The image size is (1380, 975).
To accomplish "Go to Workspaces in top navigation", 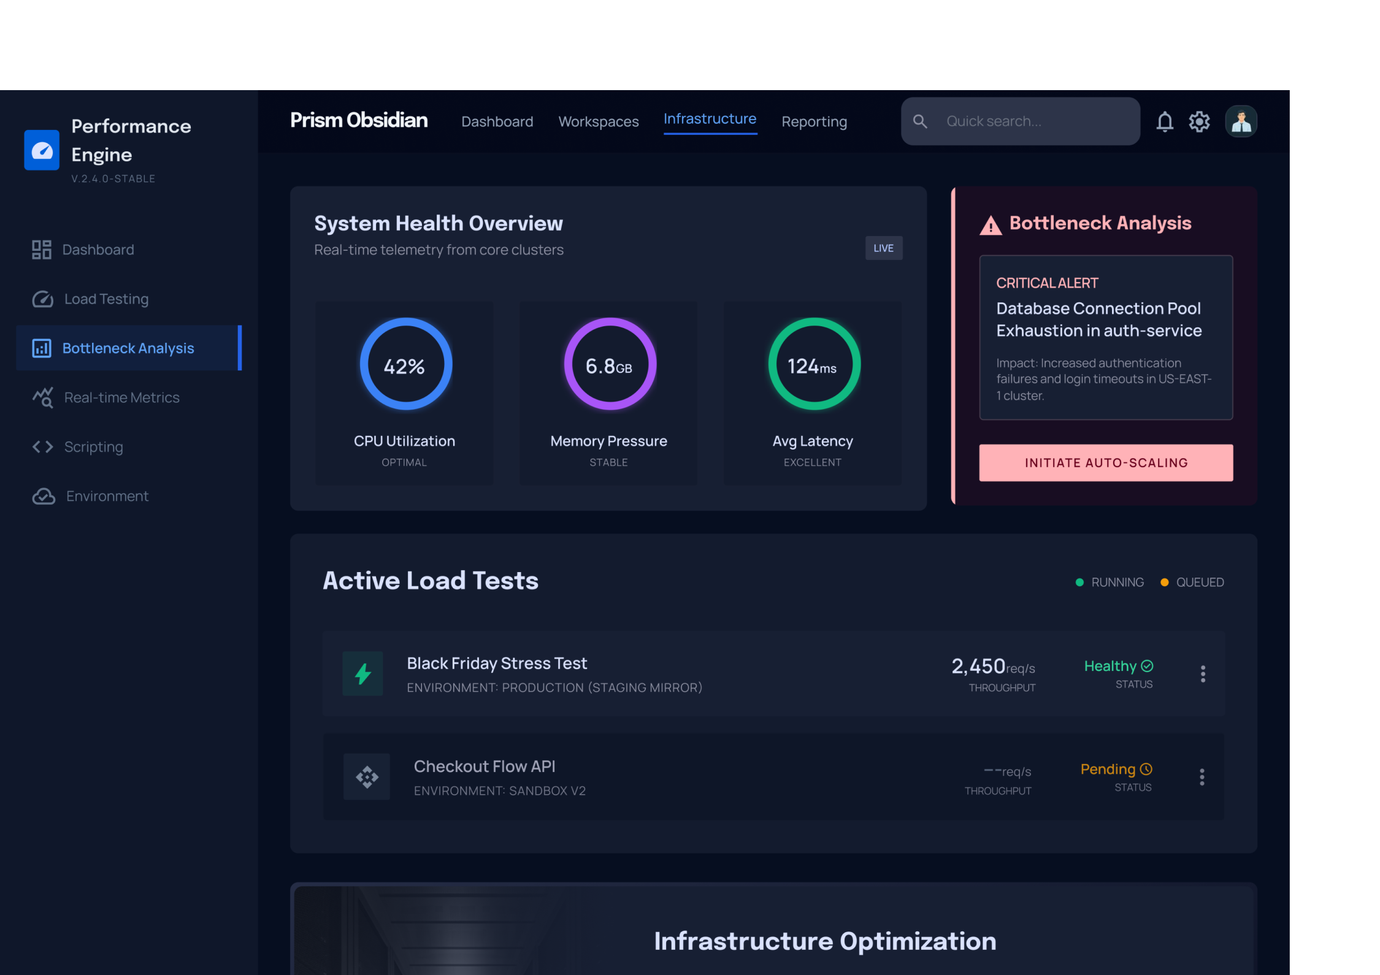I will pyautogui.click(x=598, y=121).
